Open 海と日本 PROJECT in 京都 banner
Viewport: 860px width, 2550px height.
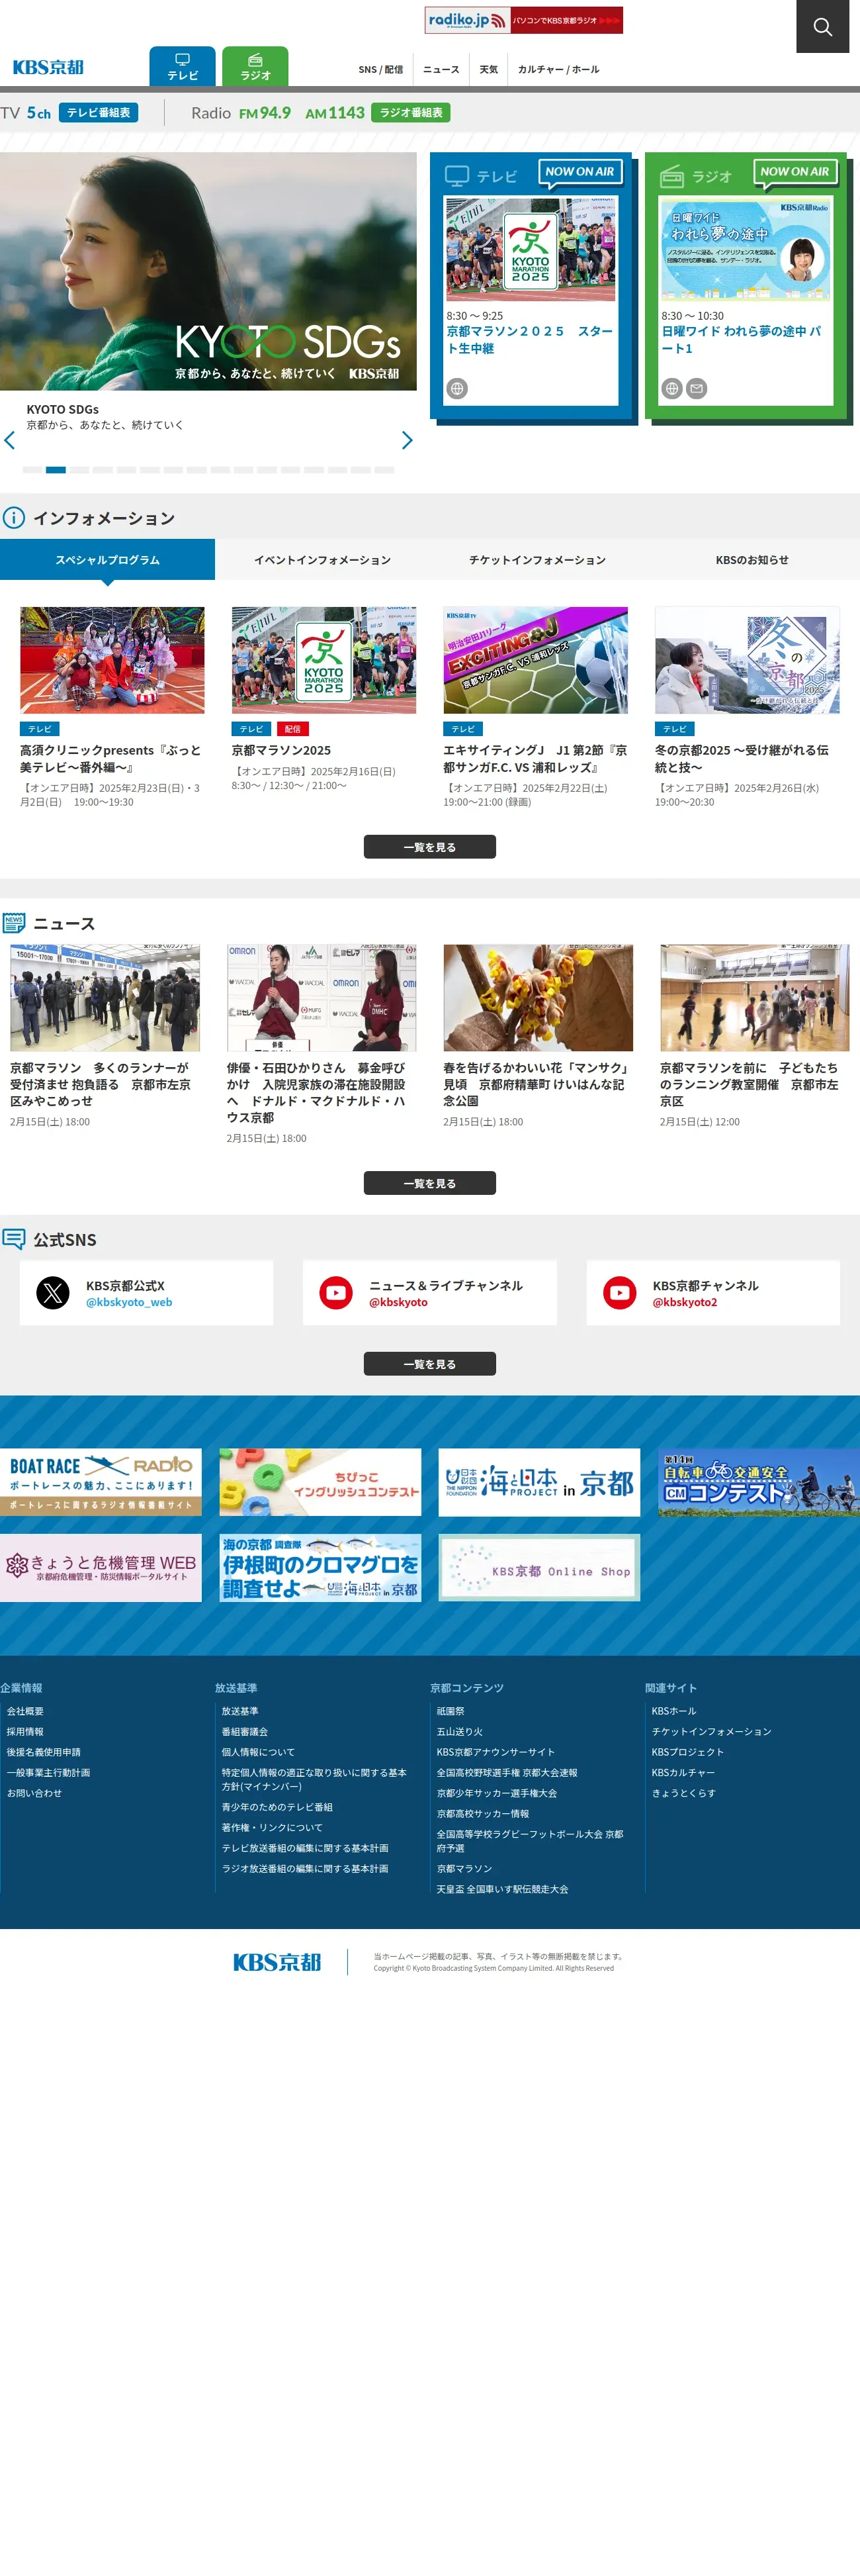[x=539, y=1482]
